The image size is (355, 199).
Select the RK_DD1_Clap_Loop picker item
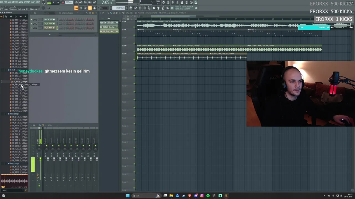pos(109,31)
